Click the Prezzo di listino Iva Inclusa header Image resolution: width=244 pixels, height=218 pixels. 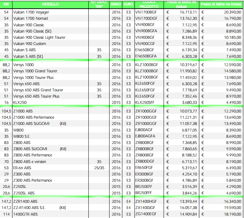221,4
